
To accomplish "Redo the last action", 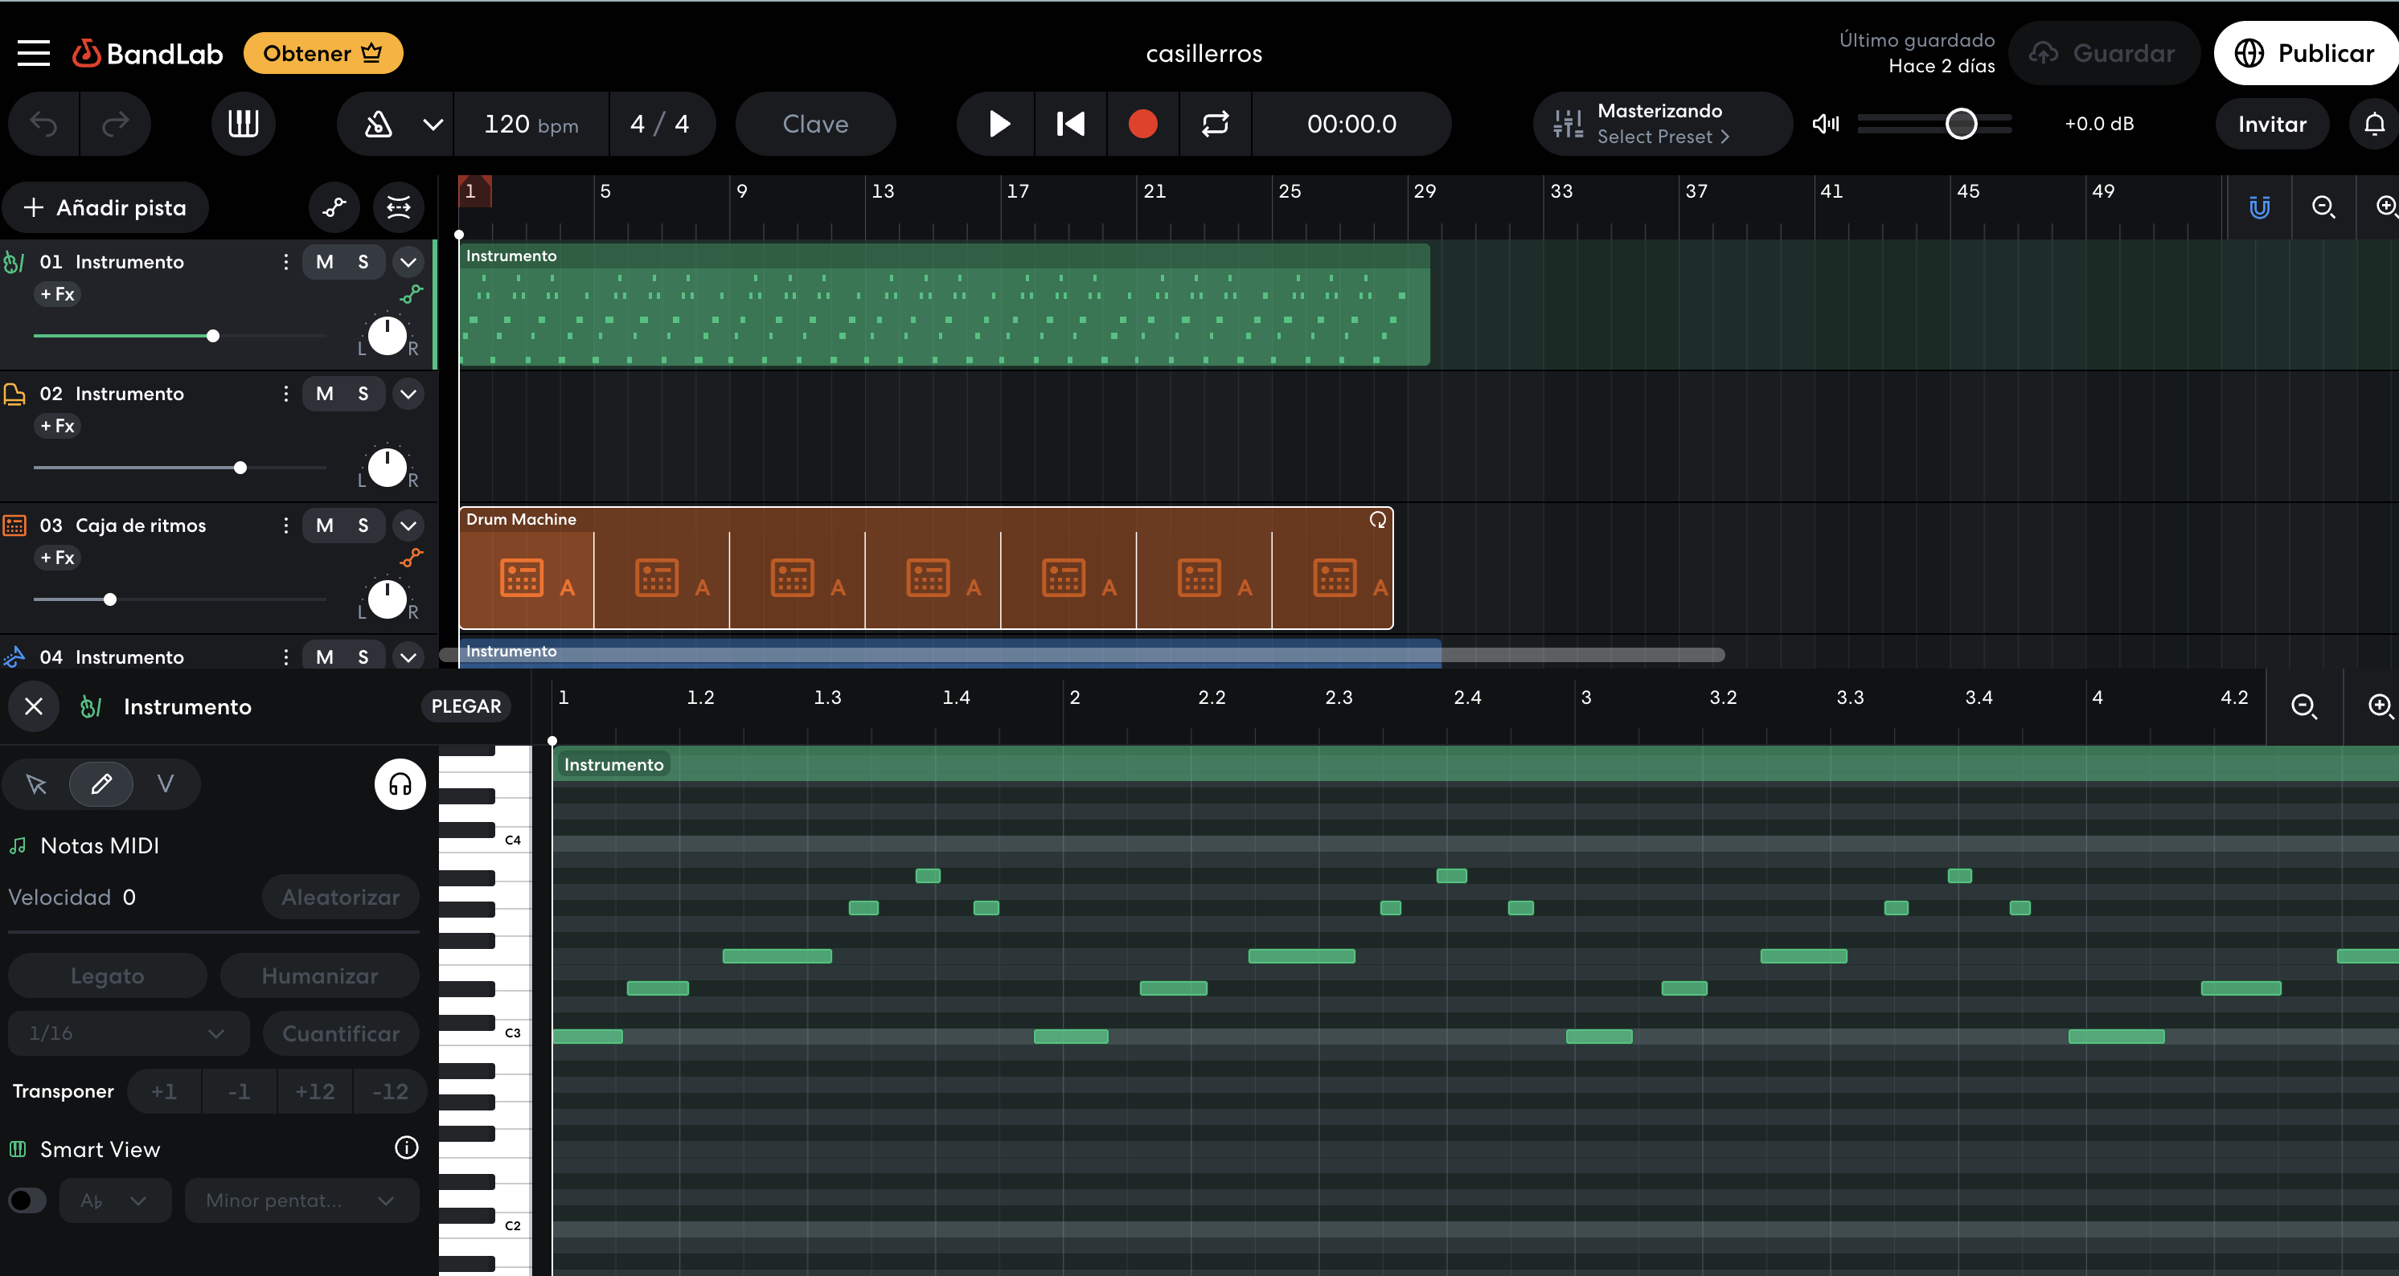I will click(x=114, y=123).
